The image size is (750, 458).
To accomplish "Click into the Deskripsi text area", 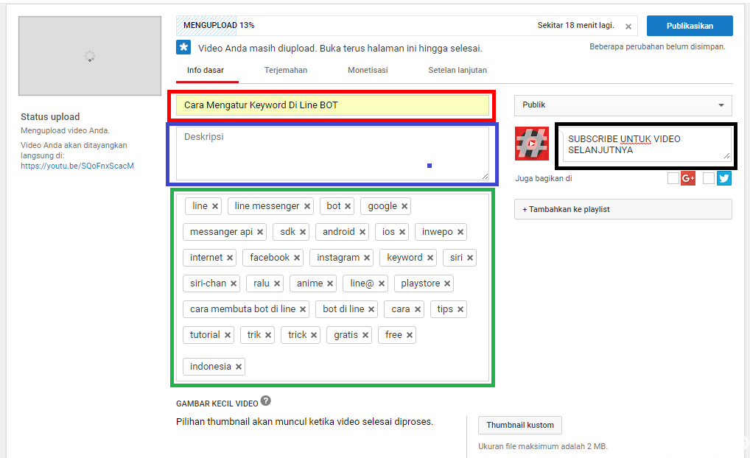I will [x=332, y=153].
